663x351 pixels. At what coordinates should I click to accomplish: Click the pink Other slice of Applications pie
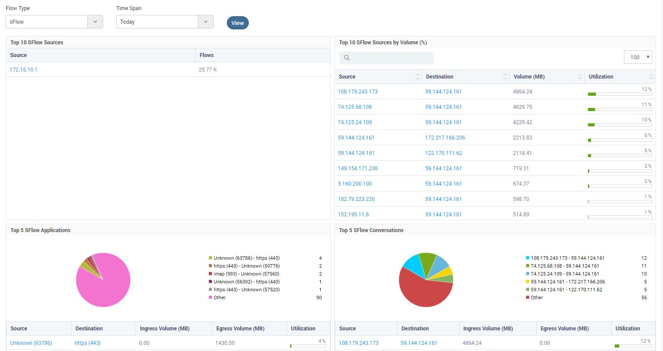pyautogui.click(x=105, y=287)
